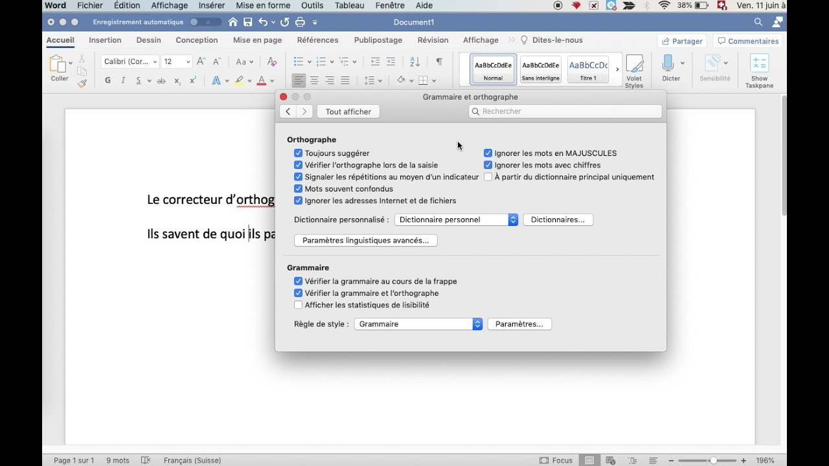
Task: Apply bold with the G button
Action: point(108,81)
